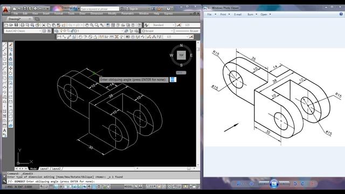The height and width of the screenshot is (194, 345).
Task: Open the Format menu
Action: coord(59,13)
